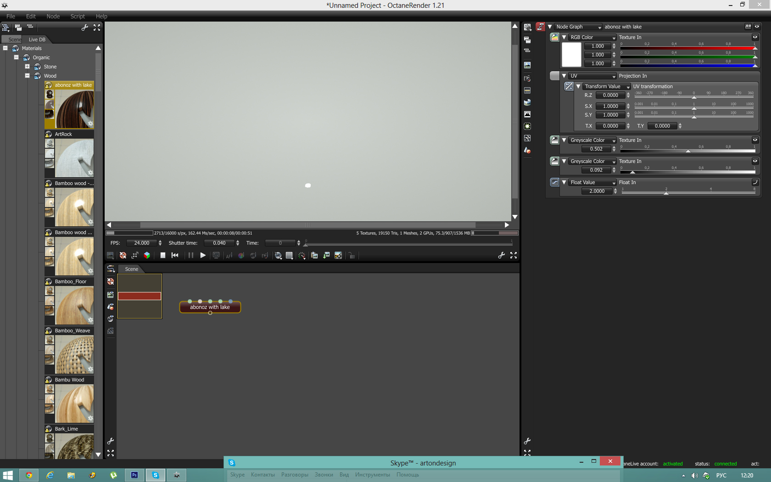Stop the render with the square stop button
This screenshot has width=771, height=482.
pyautogui.click(x=163, y=255)
